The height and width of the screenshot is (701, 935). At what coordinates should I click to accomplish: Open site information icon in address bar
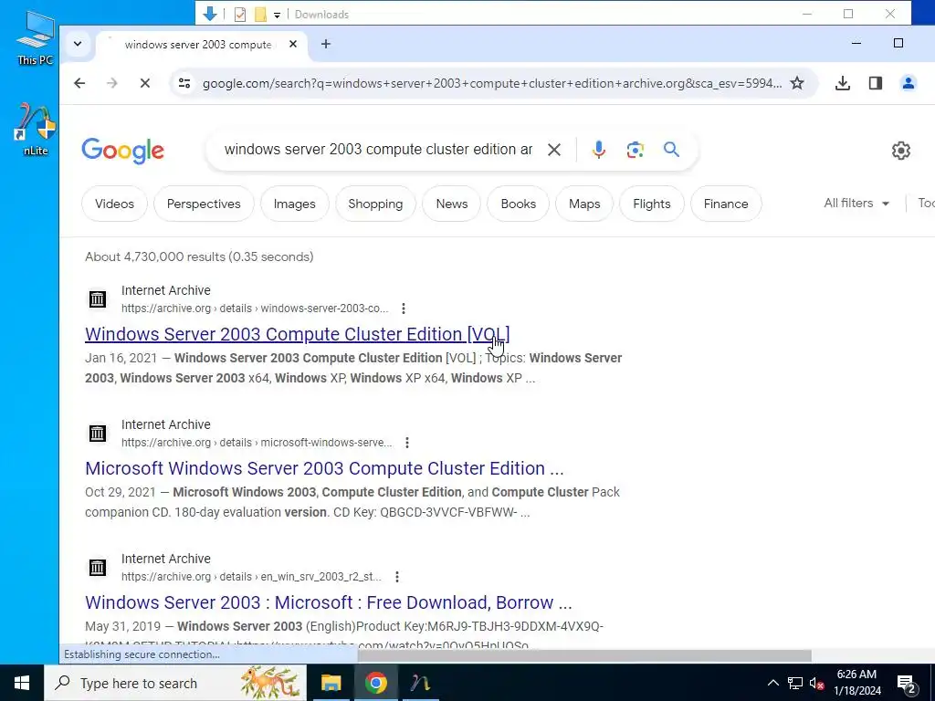tap(184, 83)
